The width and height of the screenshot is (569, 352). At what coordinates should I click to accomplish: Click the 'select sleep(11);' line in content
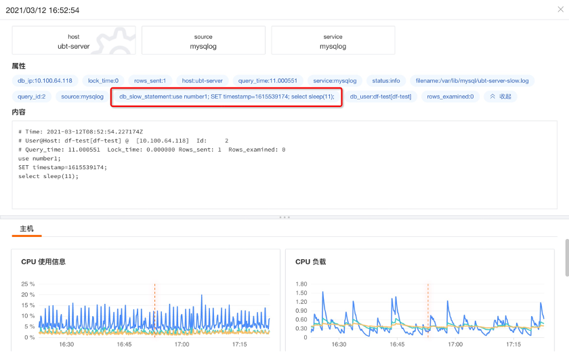tap(48, 176)
